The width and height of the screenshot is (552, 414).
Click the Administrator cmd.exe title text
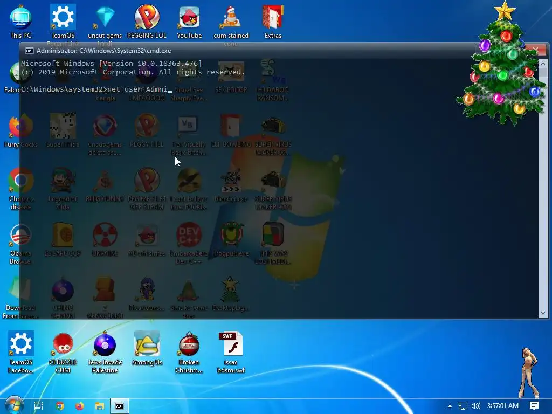click(x=104, y=51)
